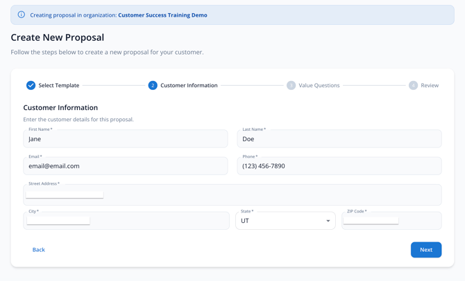Click the step 2 circle icon
The image size is (465, 281).
pyautogui.click(x=153, y=85)
